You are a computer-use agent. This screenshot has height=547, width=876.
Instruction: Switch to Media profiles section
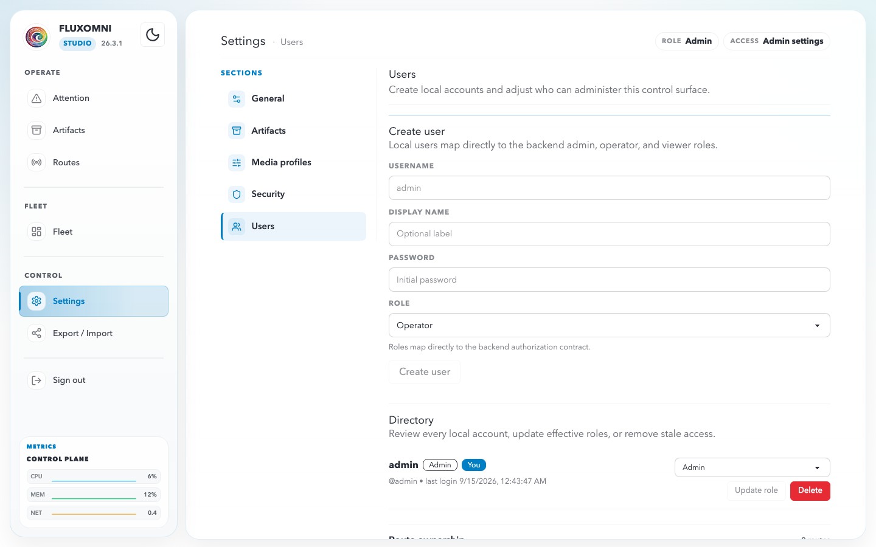[294, 163]
